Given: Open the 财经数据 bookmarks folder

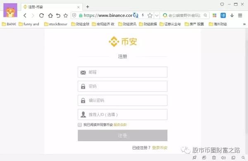Looking at the screenshot, I should [148, 24].
